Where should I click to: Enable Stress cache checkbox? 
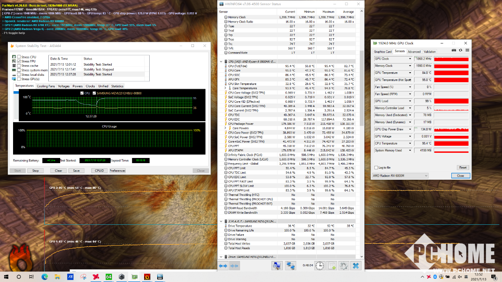pyautogui.click(x=19, y=66)
